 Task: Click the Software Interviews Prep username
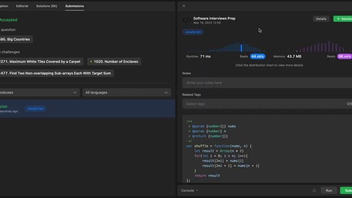click(214, 18)
